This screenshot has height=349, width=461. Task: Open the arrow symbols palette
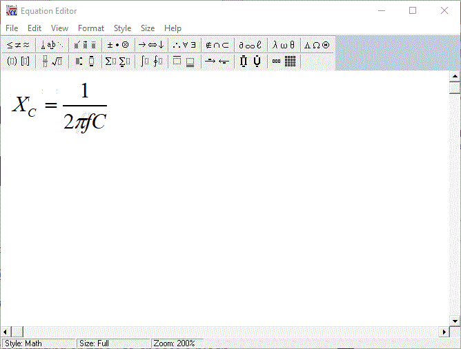point(151,45)
